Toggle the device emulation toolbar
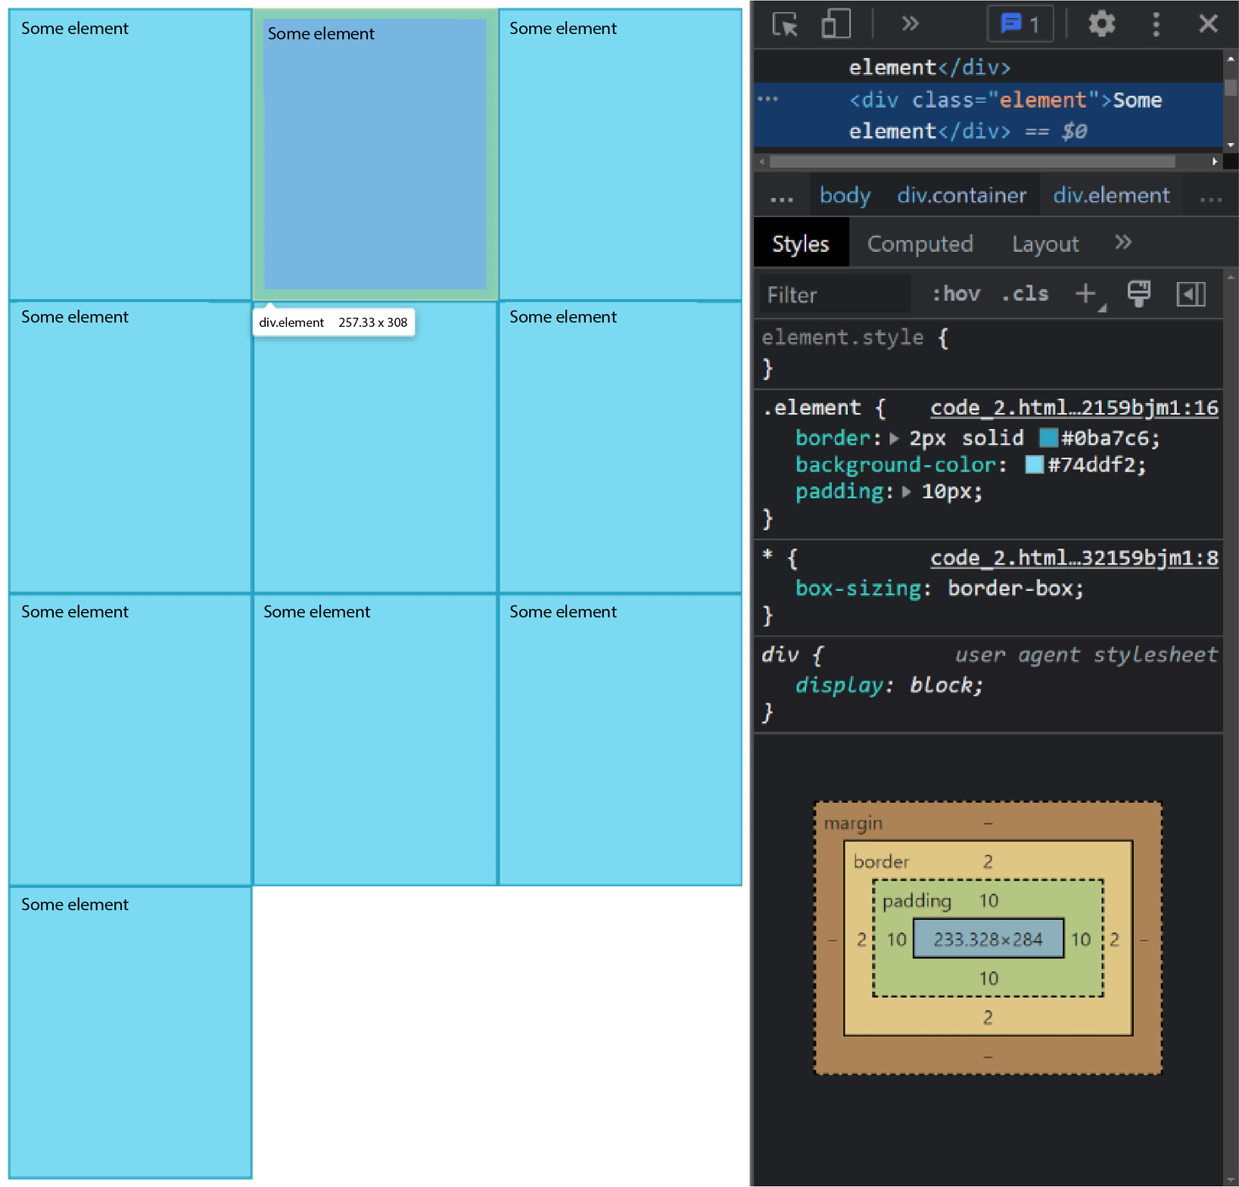This screenshot has height=1187, width=1239. pyautogui.click(x=835, y=23)
